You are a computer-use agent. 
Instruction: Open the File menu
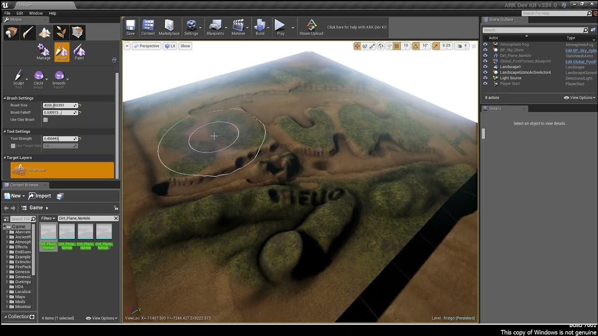pyautogui.click(x=7, y=13)
